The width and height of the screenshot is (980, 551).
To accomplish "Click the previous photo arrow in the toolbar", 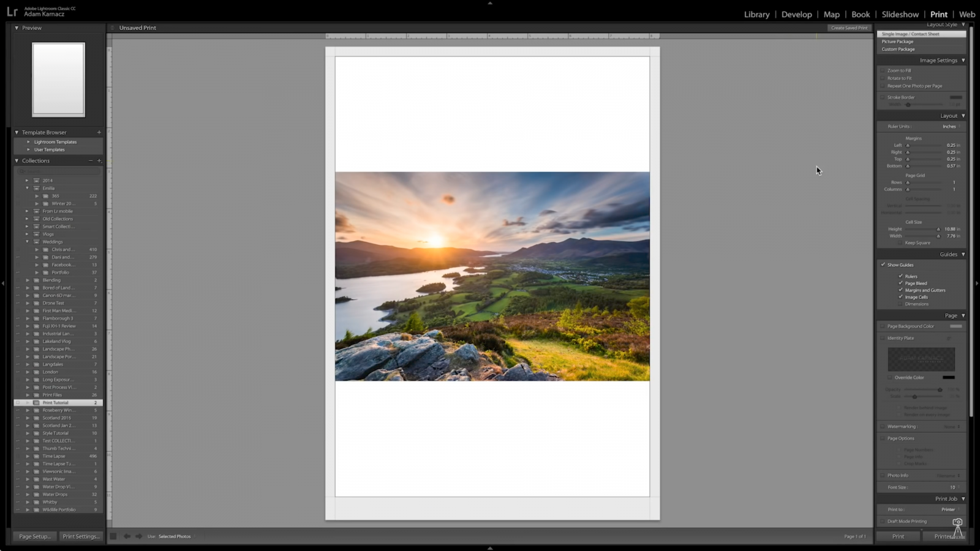I will click(x=127, y=536).
